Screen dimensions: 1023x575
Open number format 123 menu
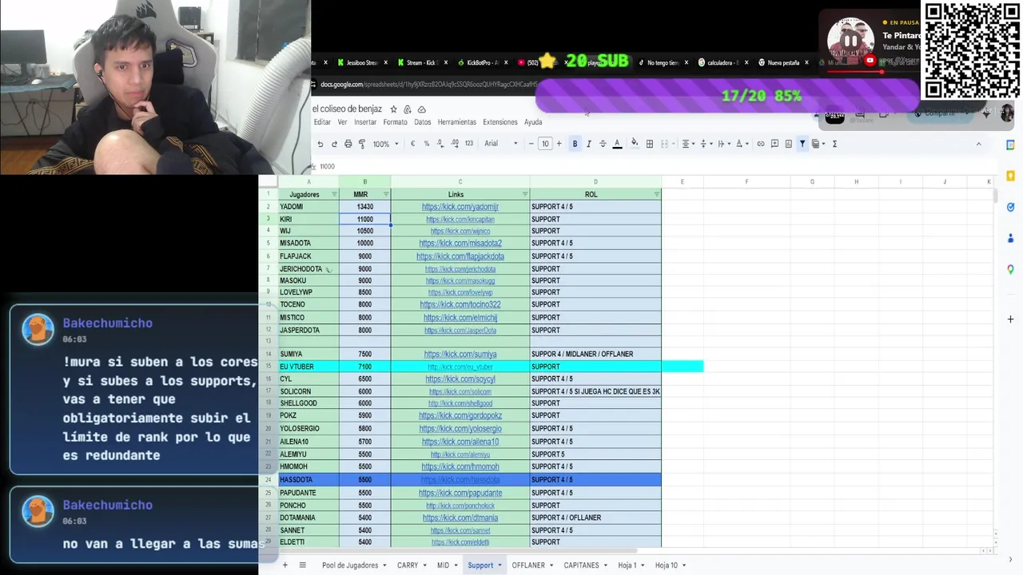pyautogui.click(x=469, y=144)
